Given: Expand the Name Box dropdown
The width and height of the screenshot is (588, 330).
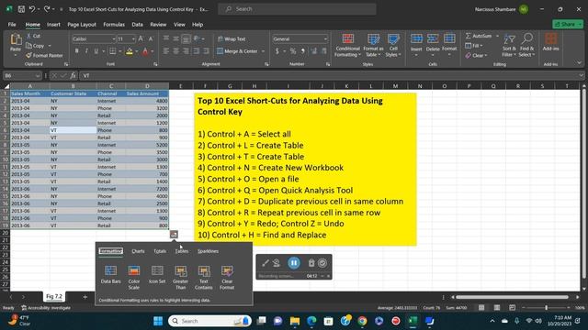Looking at the screenshot, I should 38,75.
